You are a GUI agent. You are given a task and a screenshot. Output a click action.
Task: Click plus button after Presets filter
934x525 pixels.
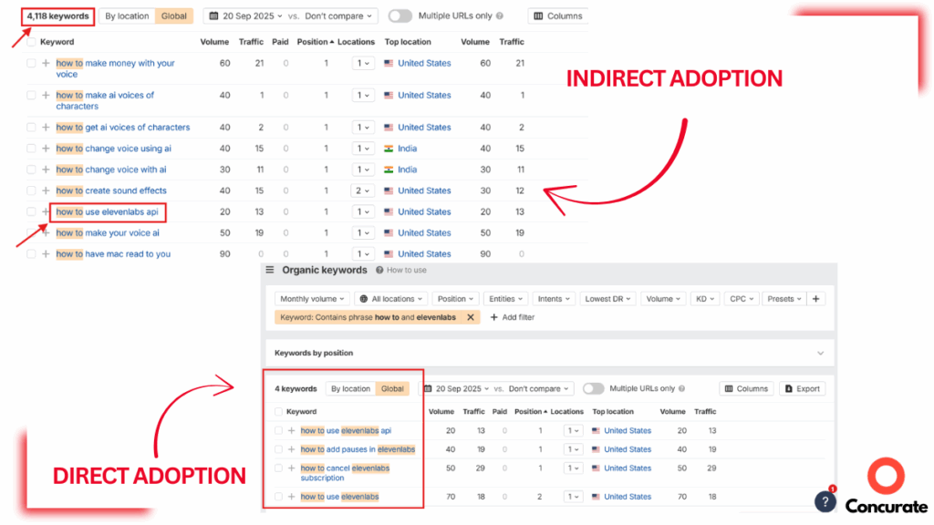[x=816, y=299]
